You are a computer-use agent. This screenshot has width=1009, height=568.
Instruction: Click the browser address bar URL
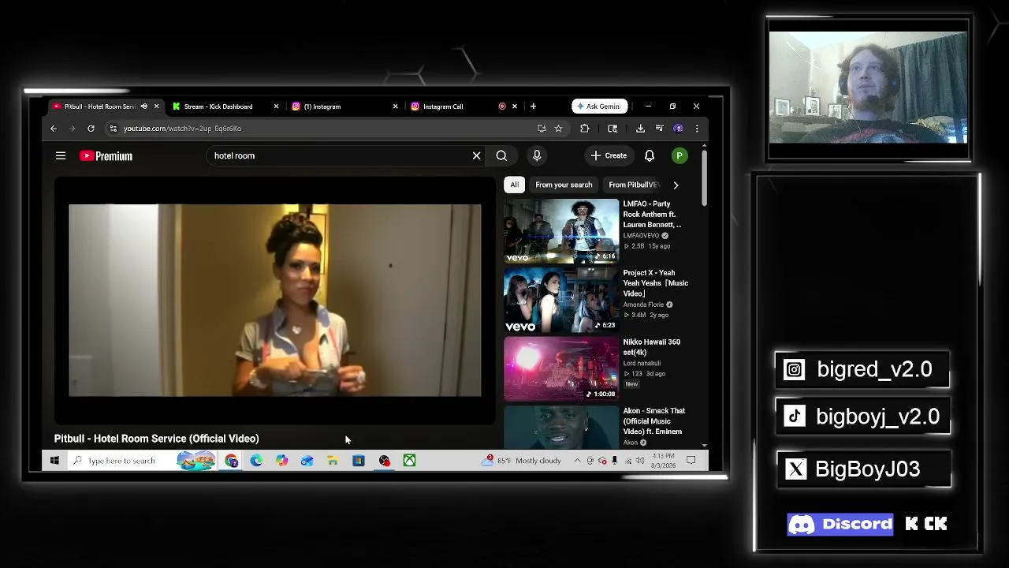(x=182, y=129)
